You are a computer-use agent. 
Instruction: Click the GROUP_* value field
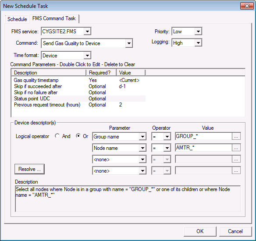point(203,136)
